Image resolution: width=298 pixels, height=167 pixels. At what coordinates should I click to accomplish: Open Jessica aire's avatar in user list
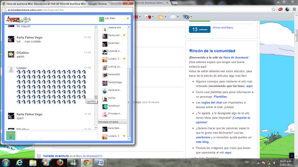tap(105, 28)
